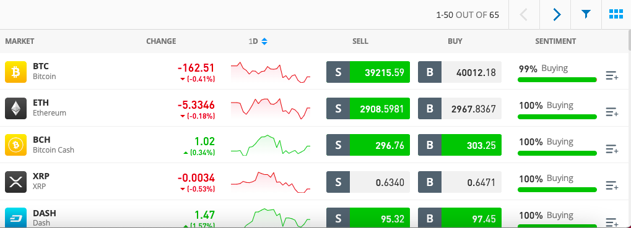Click BTC change value -162.51

coord(196,68)
